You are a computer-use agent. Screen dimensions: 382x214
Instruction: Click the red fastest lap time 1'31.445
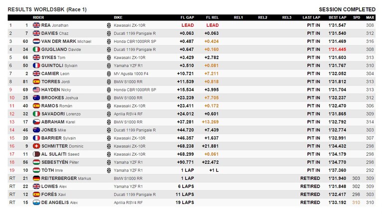pos(337,49)
